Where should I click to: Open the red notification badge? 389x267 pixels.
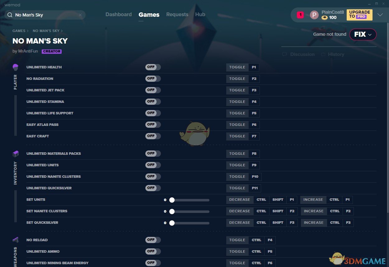point(300,15)
